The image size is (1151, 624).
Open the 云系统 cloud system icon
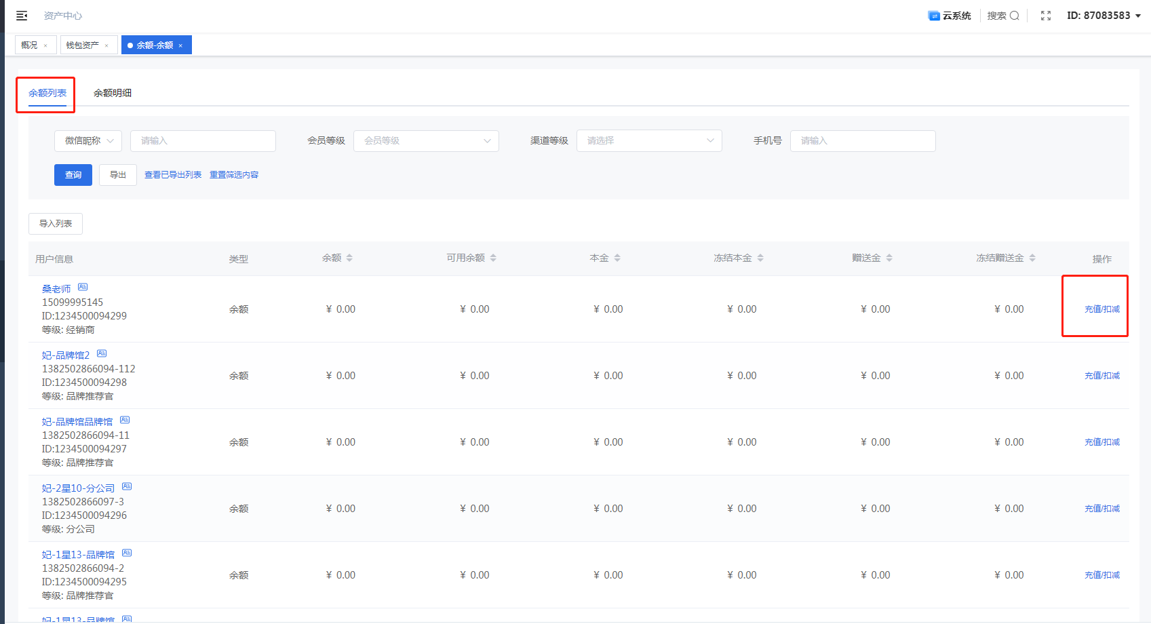(x=934, y=16)
